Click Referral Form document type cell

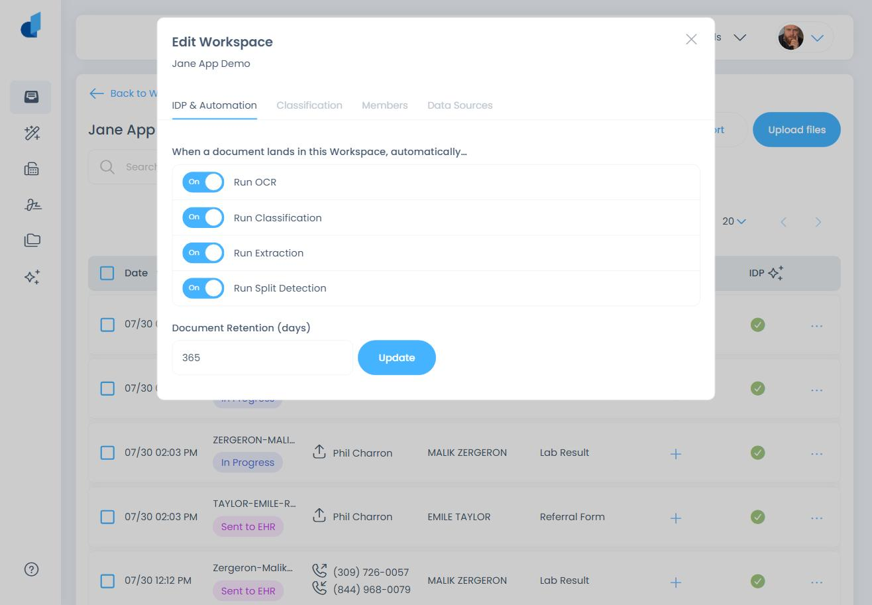tap(572, 517)
